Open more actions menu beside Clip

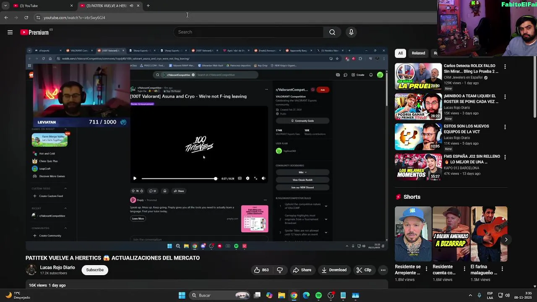click(x=383, y=270)
